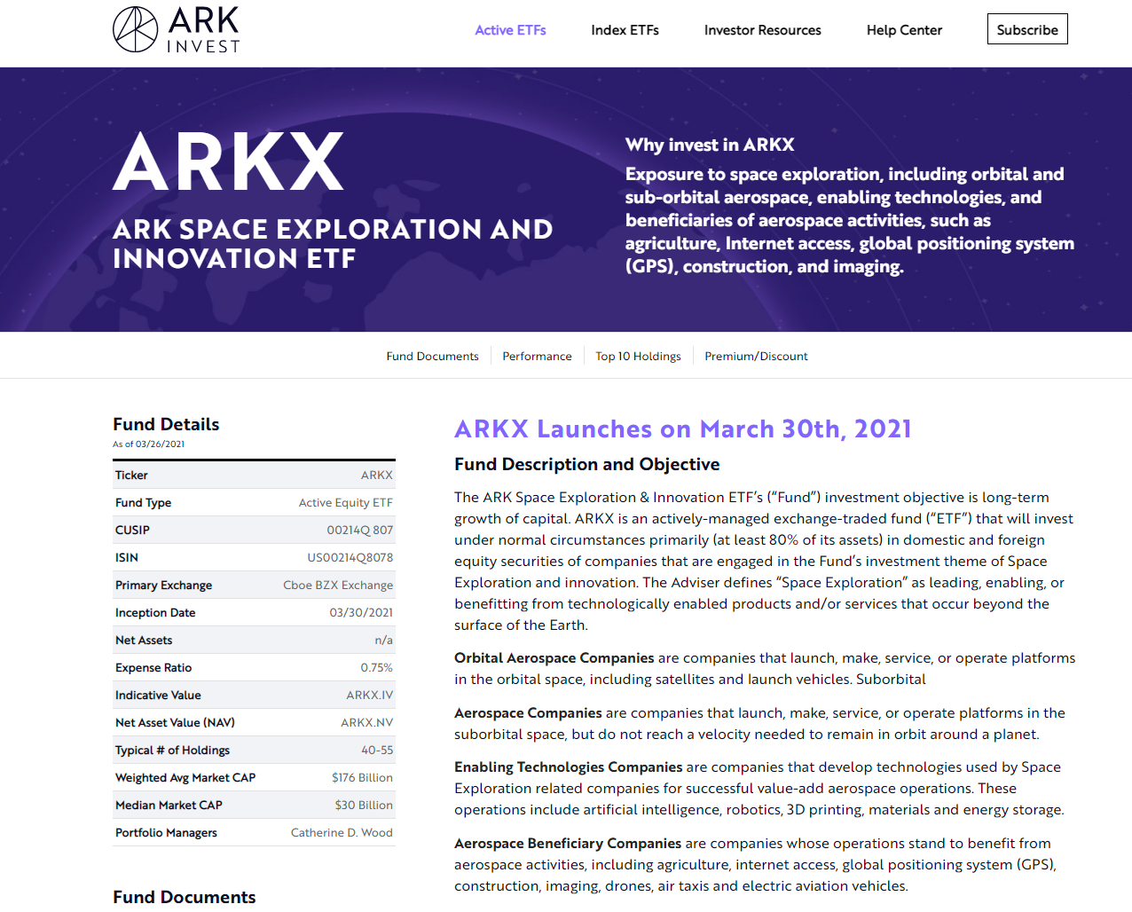Select ISIN value US00214Q8078

(350, 558)
